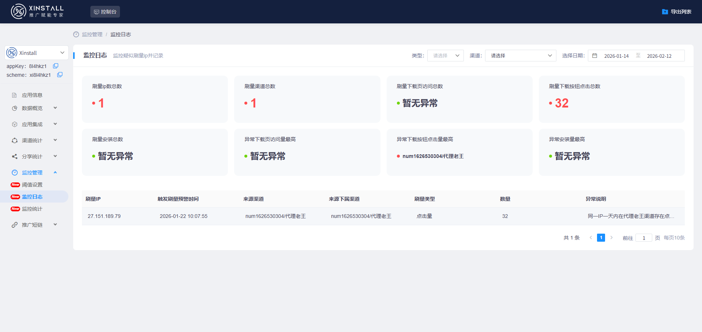Switch to the 阈值设置 menu item
The image size is (702, 332).
[x=32, y=184]
